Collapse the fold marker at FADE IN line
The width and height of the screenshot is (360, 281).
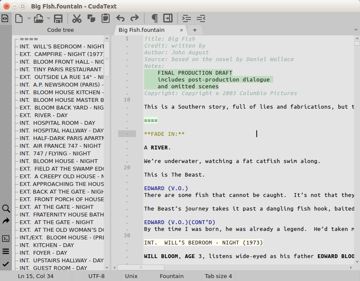click(x=127, y=134)
